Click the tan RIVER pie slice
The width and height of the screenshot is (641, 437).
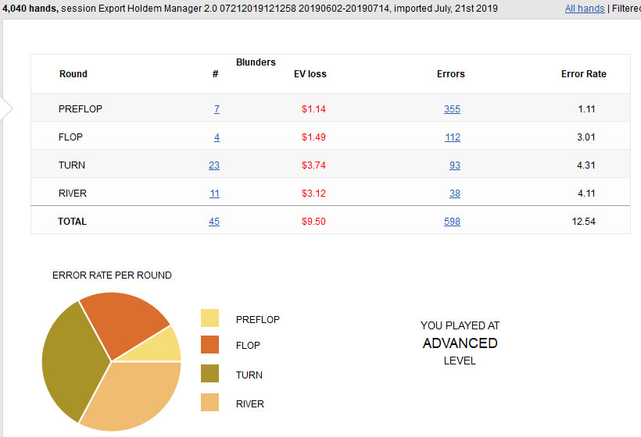(135, 396)
